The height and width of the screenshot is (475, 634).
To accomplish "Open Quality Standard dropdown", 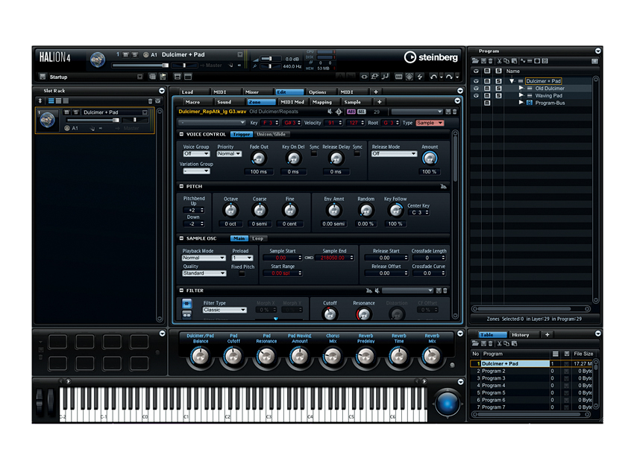I will [x=204, y=273].
